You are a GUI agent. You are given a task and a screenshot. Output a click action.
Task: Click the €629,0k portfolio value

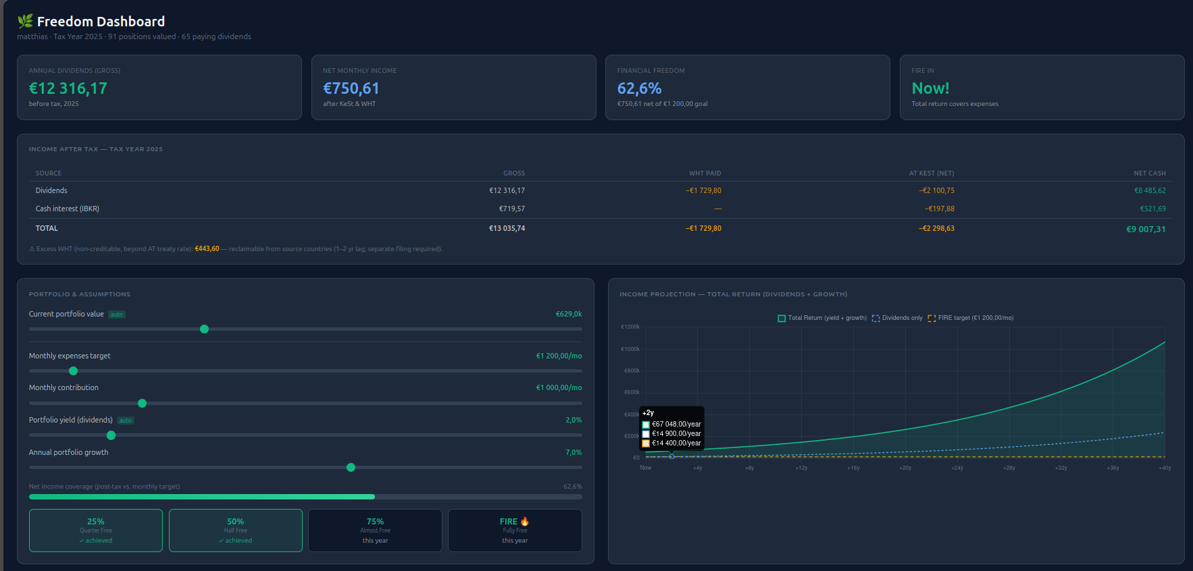[569, 315]
